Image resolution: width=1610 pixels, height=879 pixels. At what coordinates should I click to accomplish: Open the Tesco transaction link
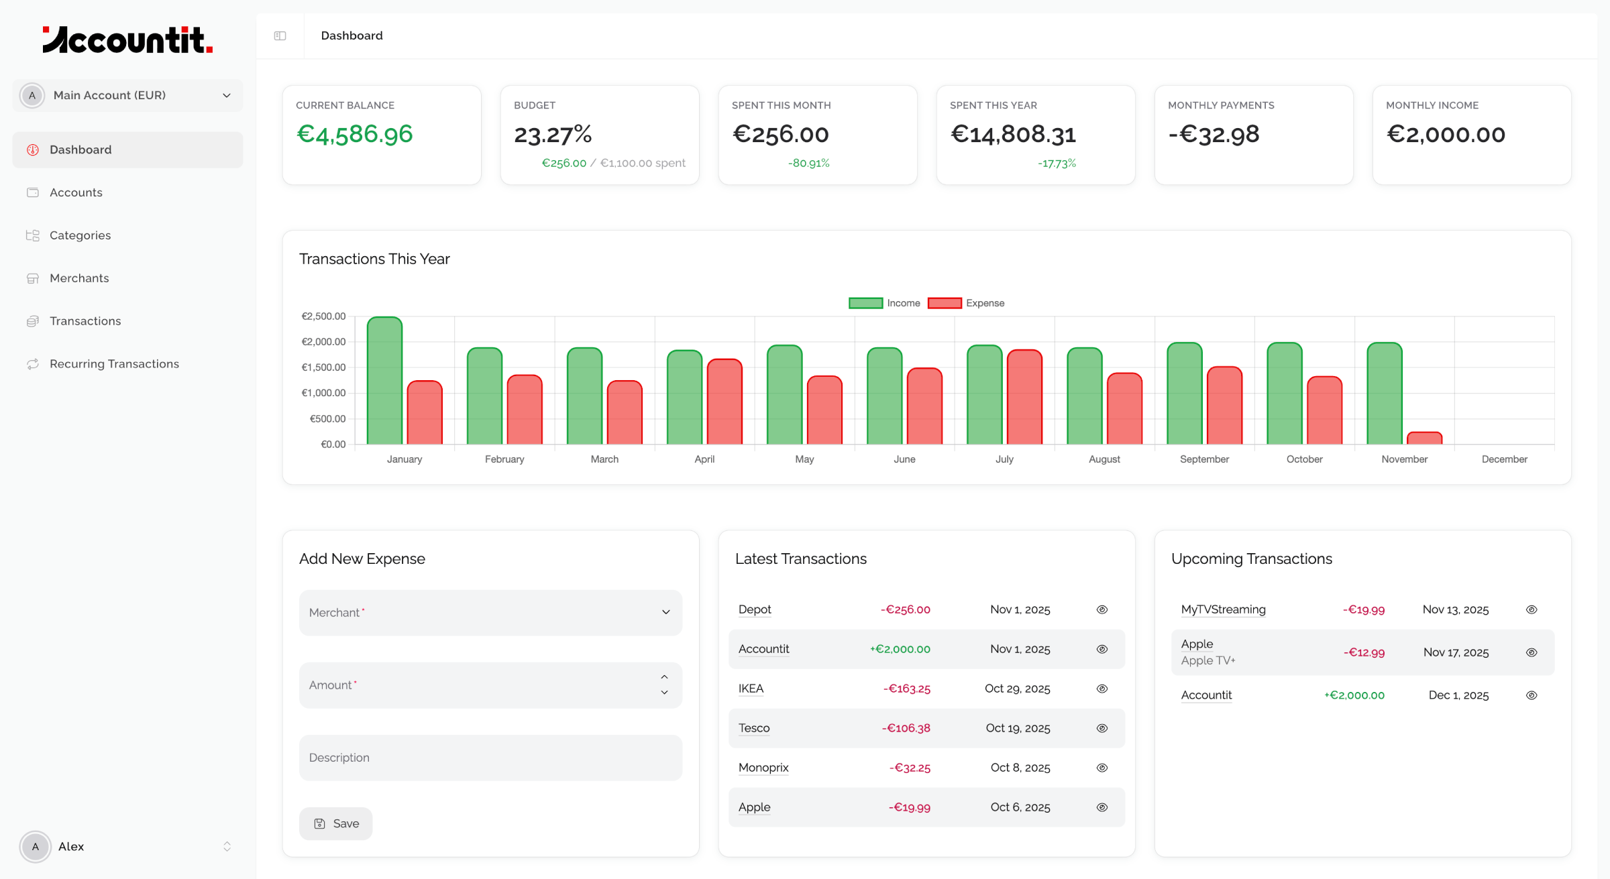(753, 727)
